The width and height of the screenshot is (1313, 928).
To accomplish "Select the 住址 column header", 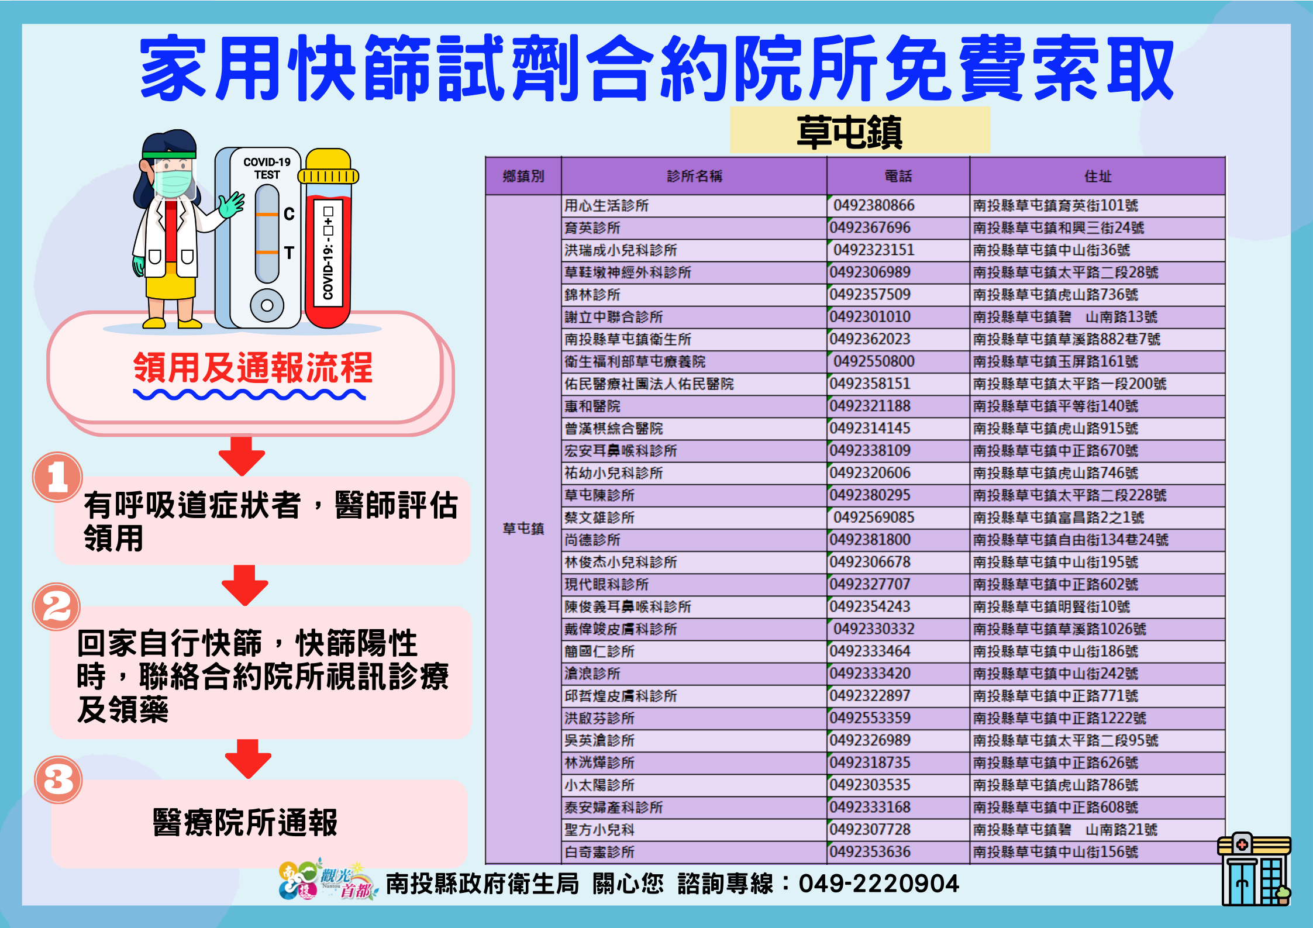I will (1097, 176).
